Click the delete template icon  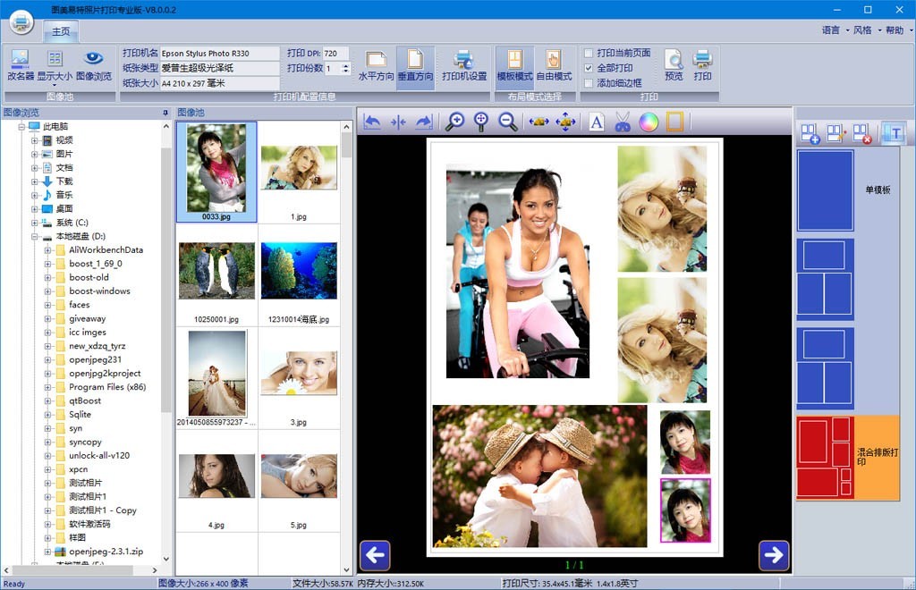click(x=862, y=134)
